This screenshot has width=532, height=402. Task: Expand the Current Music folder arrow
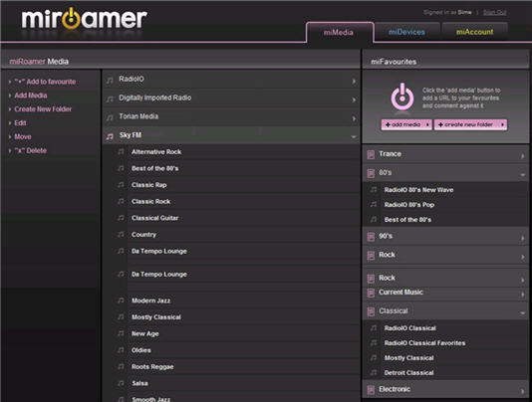522,295
